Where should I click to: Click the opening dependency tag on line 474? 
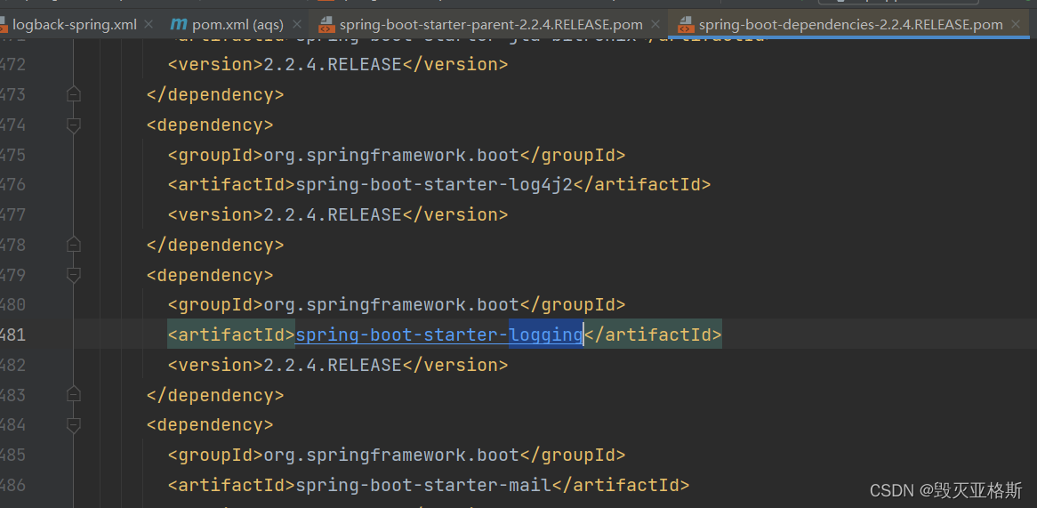point(210,125)
